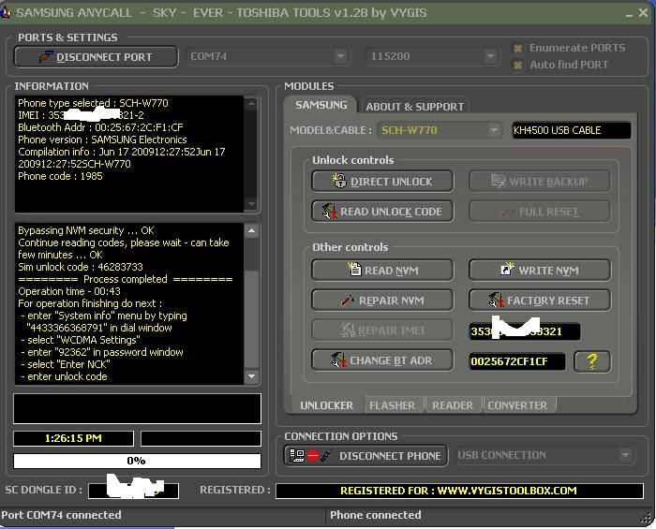Click the IMEI input field
This screenshot has height=529, width=656.
click(x=525, y=331)
